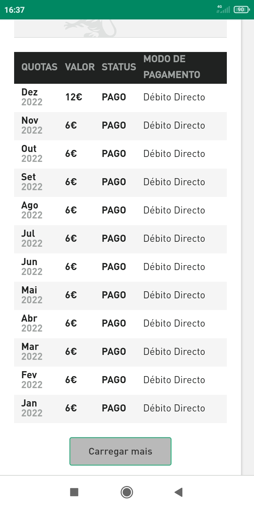Select the Jan 2022 quota label
The height and width of the screenshot is (509, 254).
(32, 408)
